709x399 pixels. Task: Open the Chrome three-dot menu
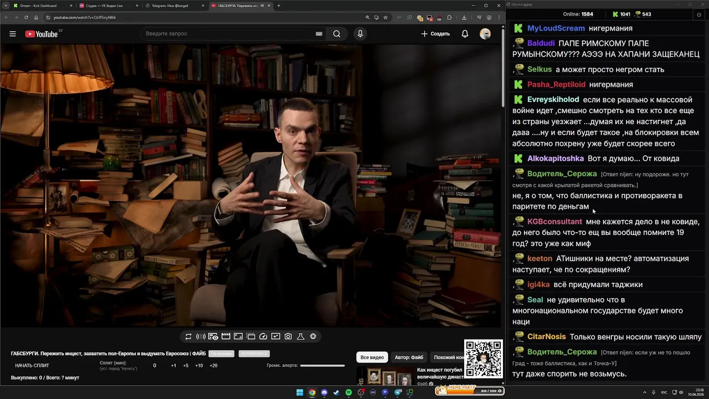tap(499, 17)
